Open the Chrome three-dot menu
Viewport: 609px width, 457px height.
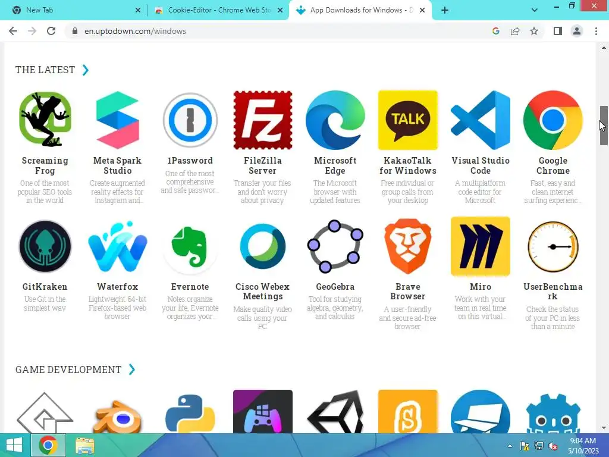[596, 31]
